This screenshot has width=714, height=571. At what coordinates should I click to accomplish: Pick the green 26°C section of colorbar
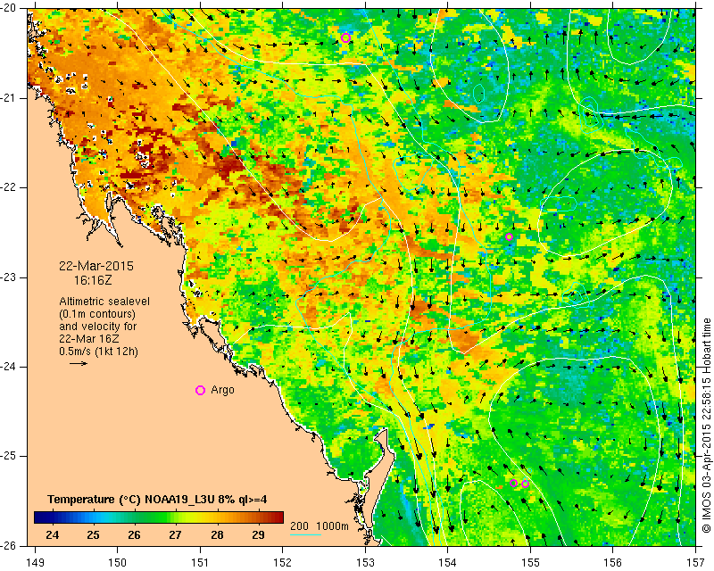coord(135,517)
